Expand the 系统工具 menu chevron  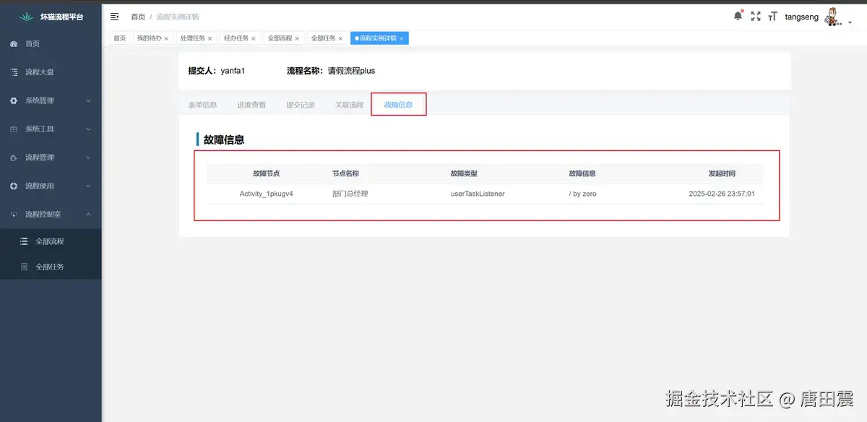(88, 129)
